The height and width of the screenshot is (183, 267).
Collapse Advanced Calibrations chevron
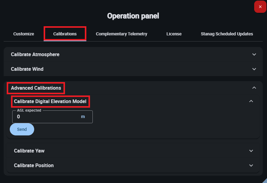[x=254, y=88]
